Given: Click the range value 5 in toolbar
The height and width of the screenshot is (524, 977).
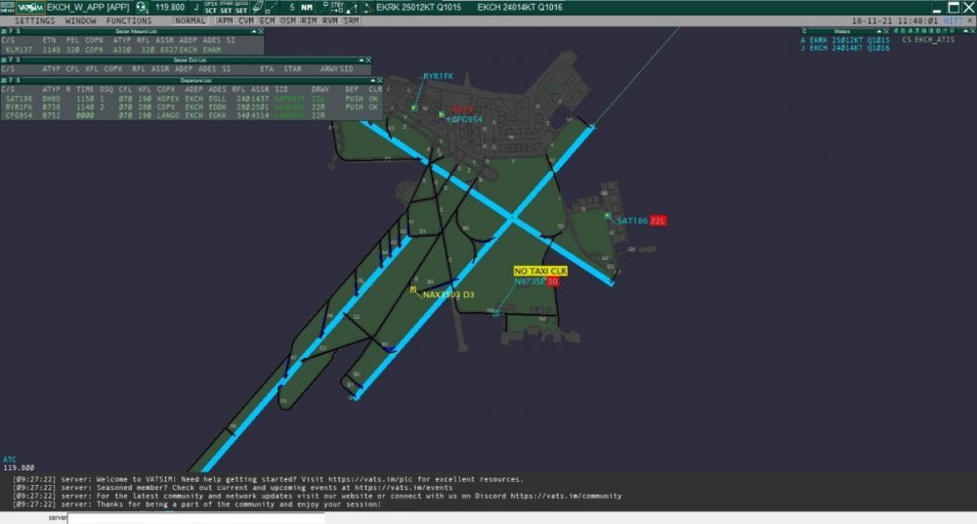Looking at the screenshot, I should click(291, 8).
